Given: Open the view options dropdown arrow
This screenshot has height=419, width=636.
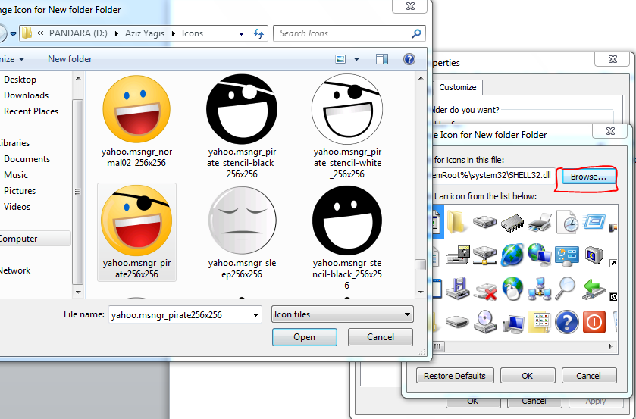Looking at the screenshot, I should [x=356, y=59].
